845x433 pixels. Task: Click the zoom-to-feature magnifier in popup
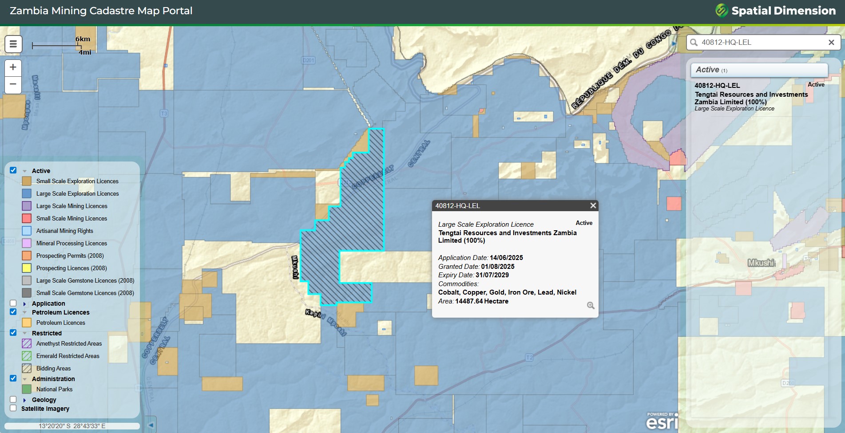click(591, 305)
